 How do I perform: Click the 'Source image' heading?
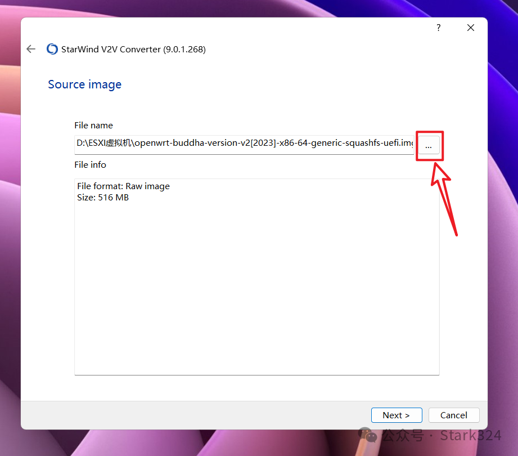84,84
